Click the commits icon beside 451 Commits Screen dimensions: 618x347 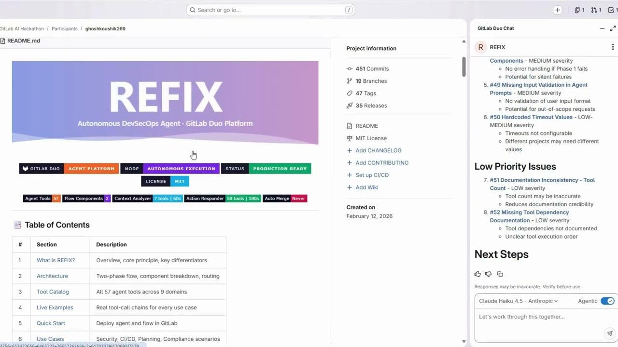(x=350, y=69)
